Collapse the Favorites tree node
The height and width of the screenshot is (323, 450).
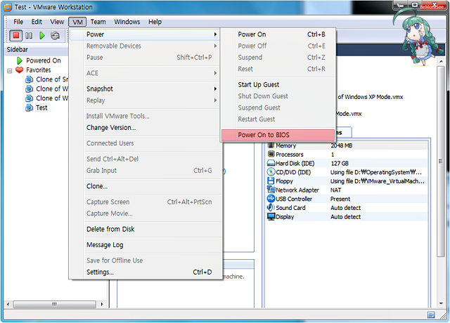coord(9,70)
